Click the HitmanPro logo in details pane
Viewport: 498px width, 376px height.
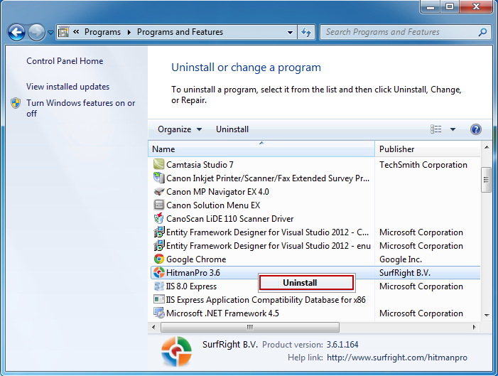click(177, 352)
